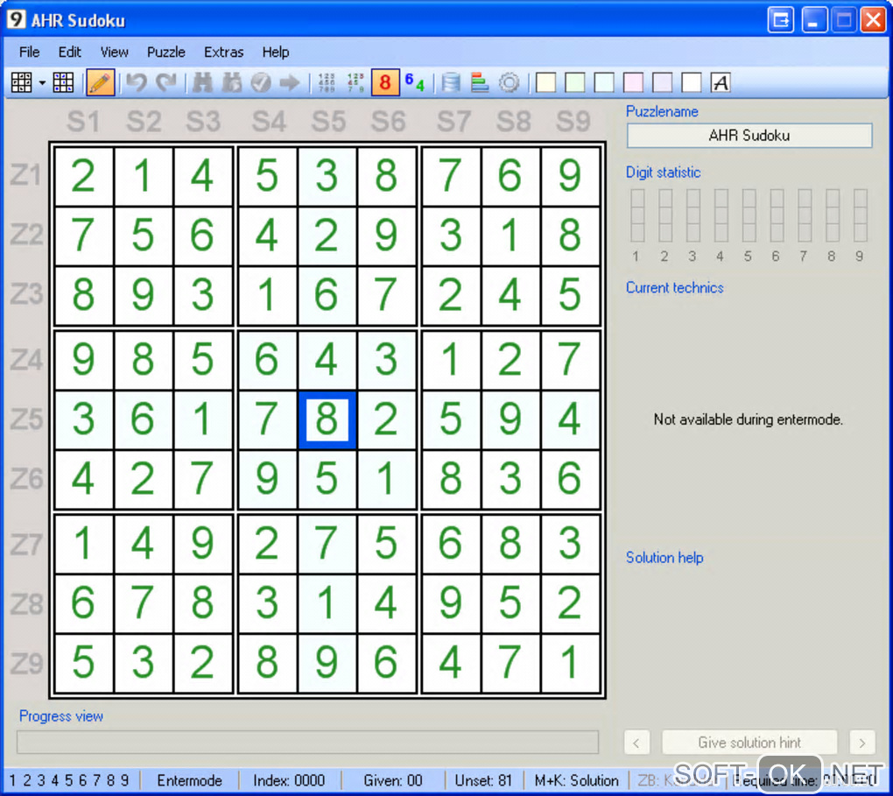This screenshot has width=893, height=796.
Task: Click the Unset: 81 status entry
Action: tap(483, 780)
